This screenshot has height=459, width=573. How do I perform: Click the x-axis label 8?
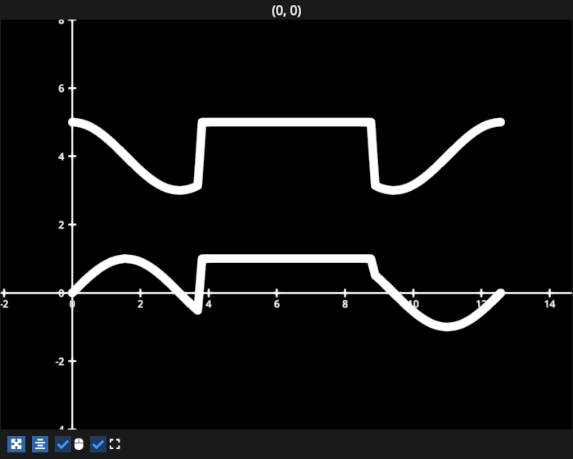click(345, 304)
